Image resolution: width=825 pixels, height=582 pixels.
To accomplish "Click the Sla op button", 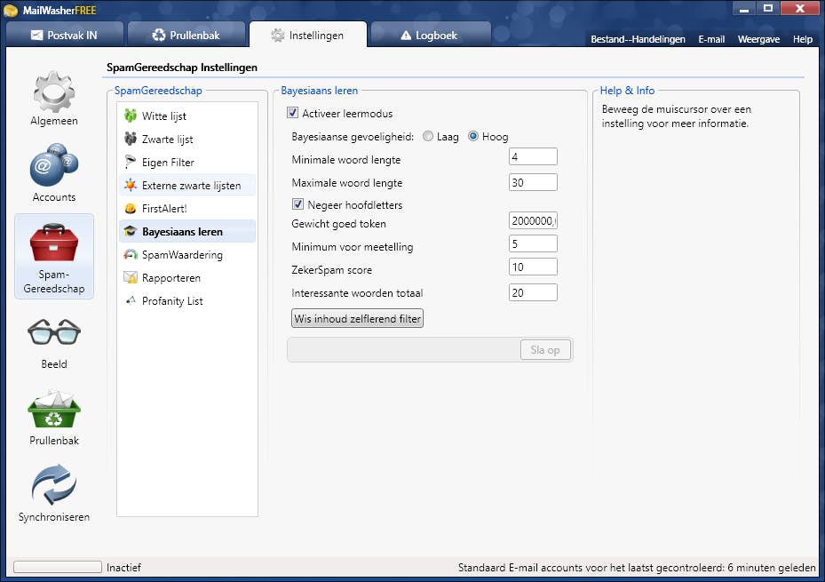I will point(545,350).
